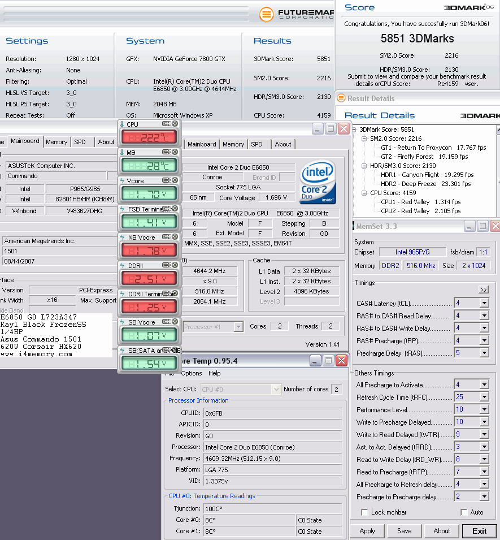Click the lightning icon beside NB Vcore

pyautogui.click(x=122, y=237)
